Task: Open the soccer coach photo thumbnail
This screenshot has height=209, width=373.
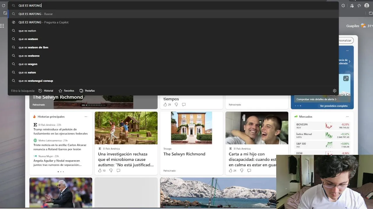Action: coord(61,192)
